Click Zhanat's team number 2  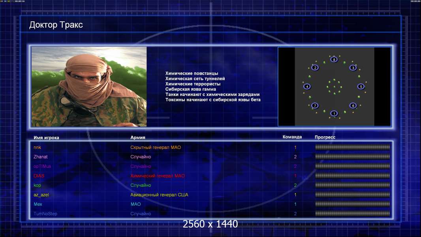pyautogui.click(x=295, y=157)
